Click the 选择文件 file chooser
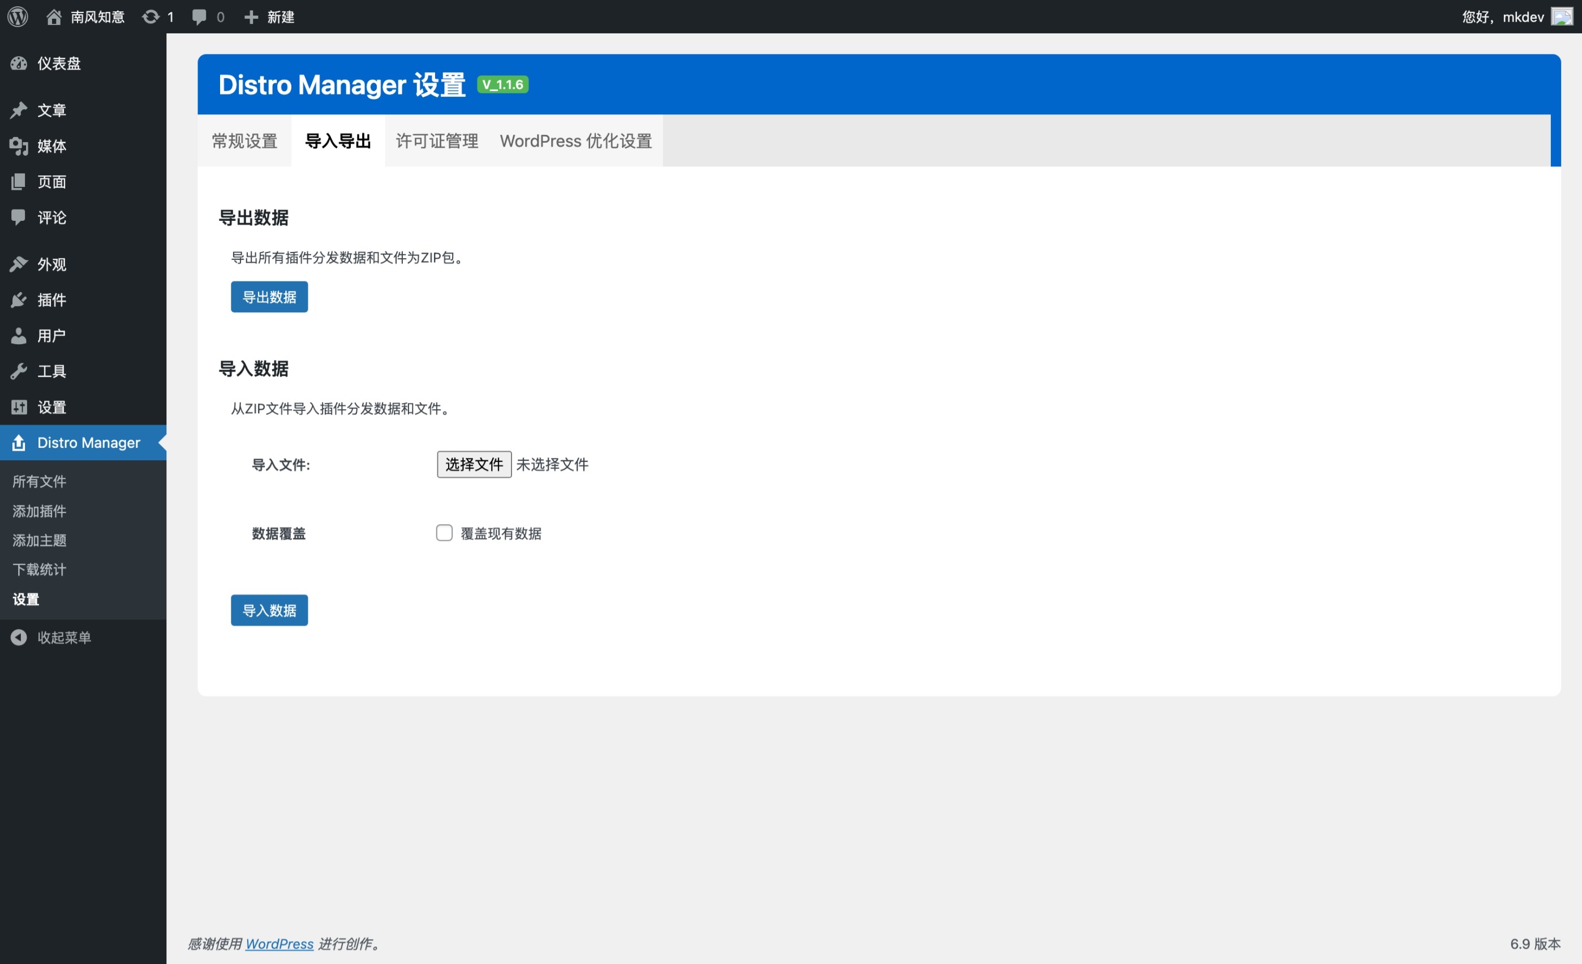Image resolution: width=1582 pixels, height=964 pixels. pos(474,464)
